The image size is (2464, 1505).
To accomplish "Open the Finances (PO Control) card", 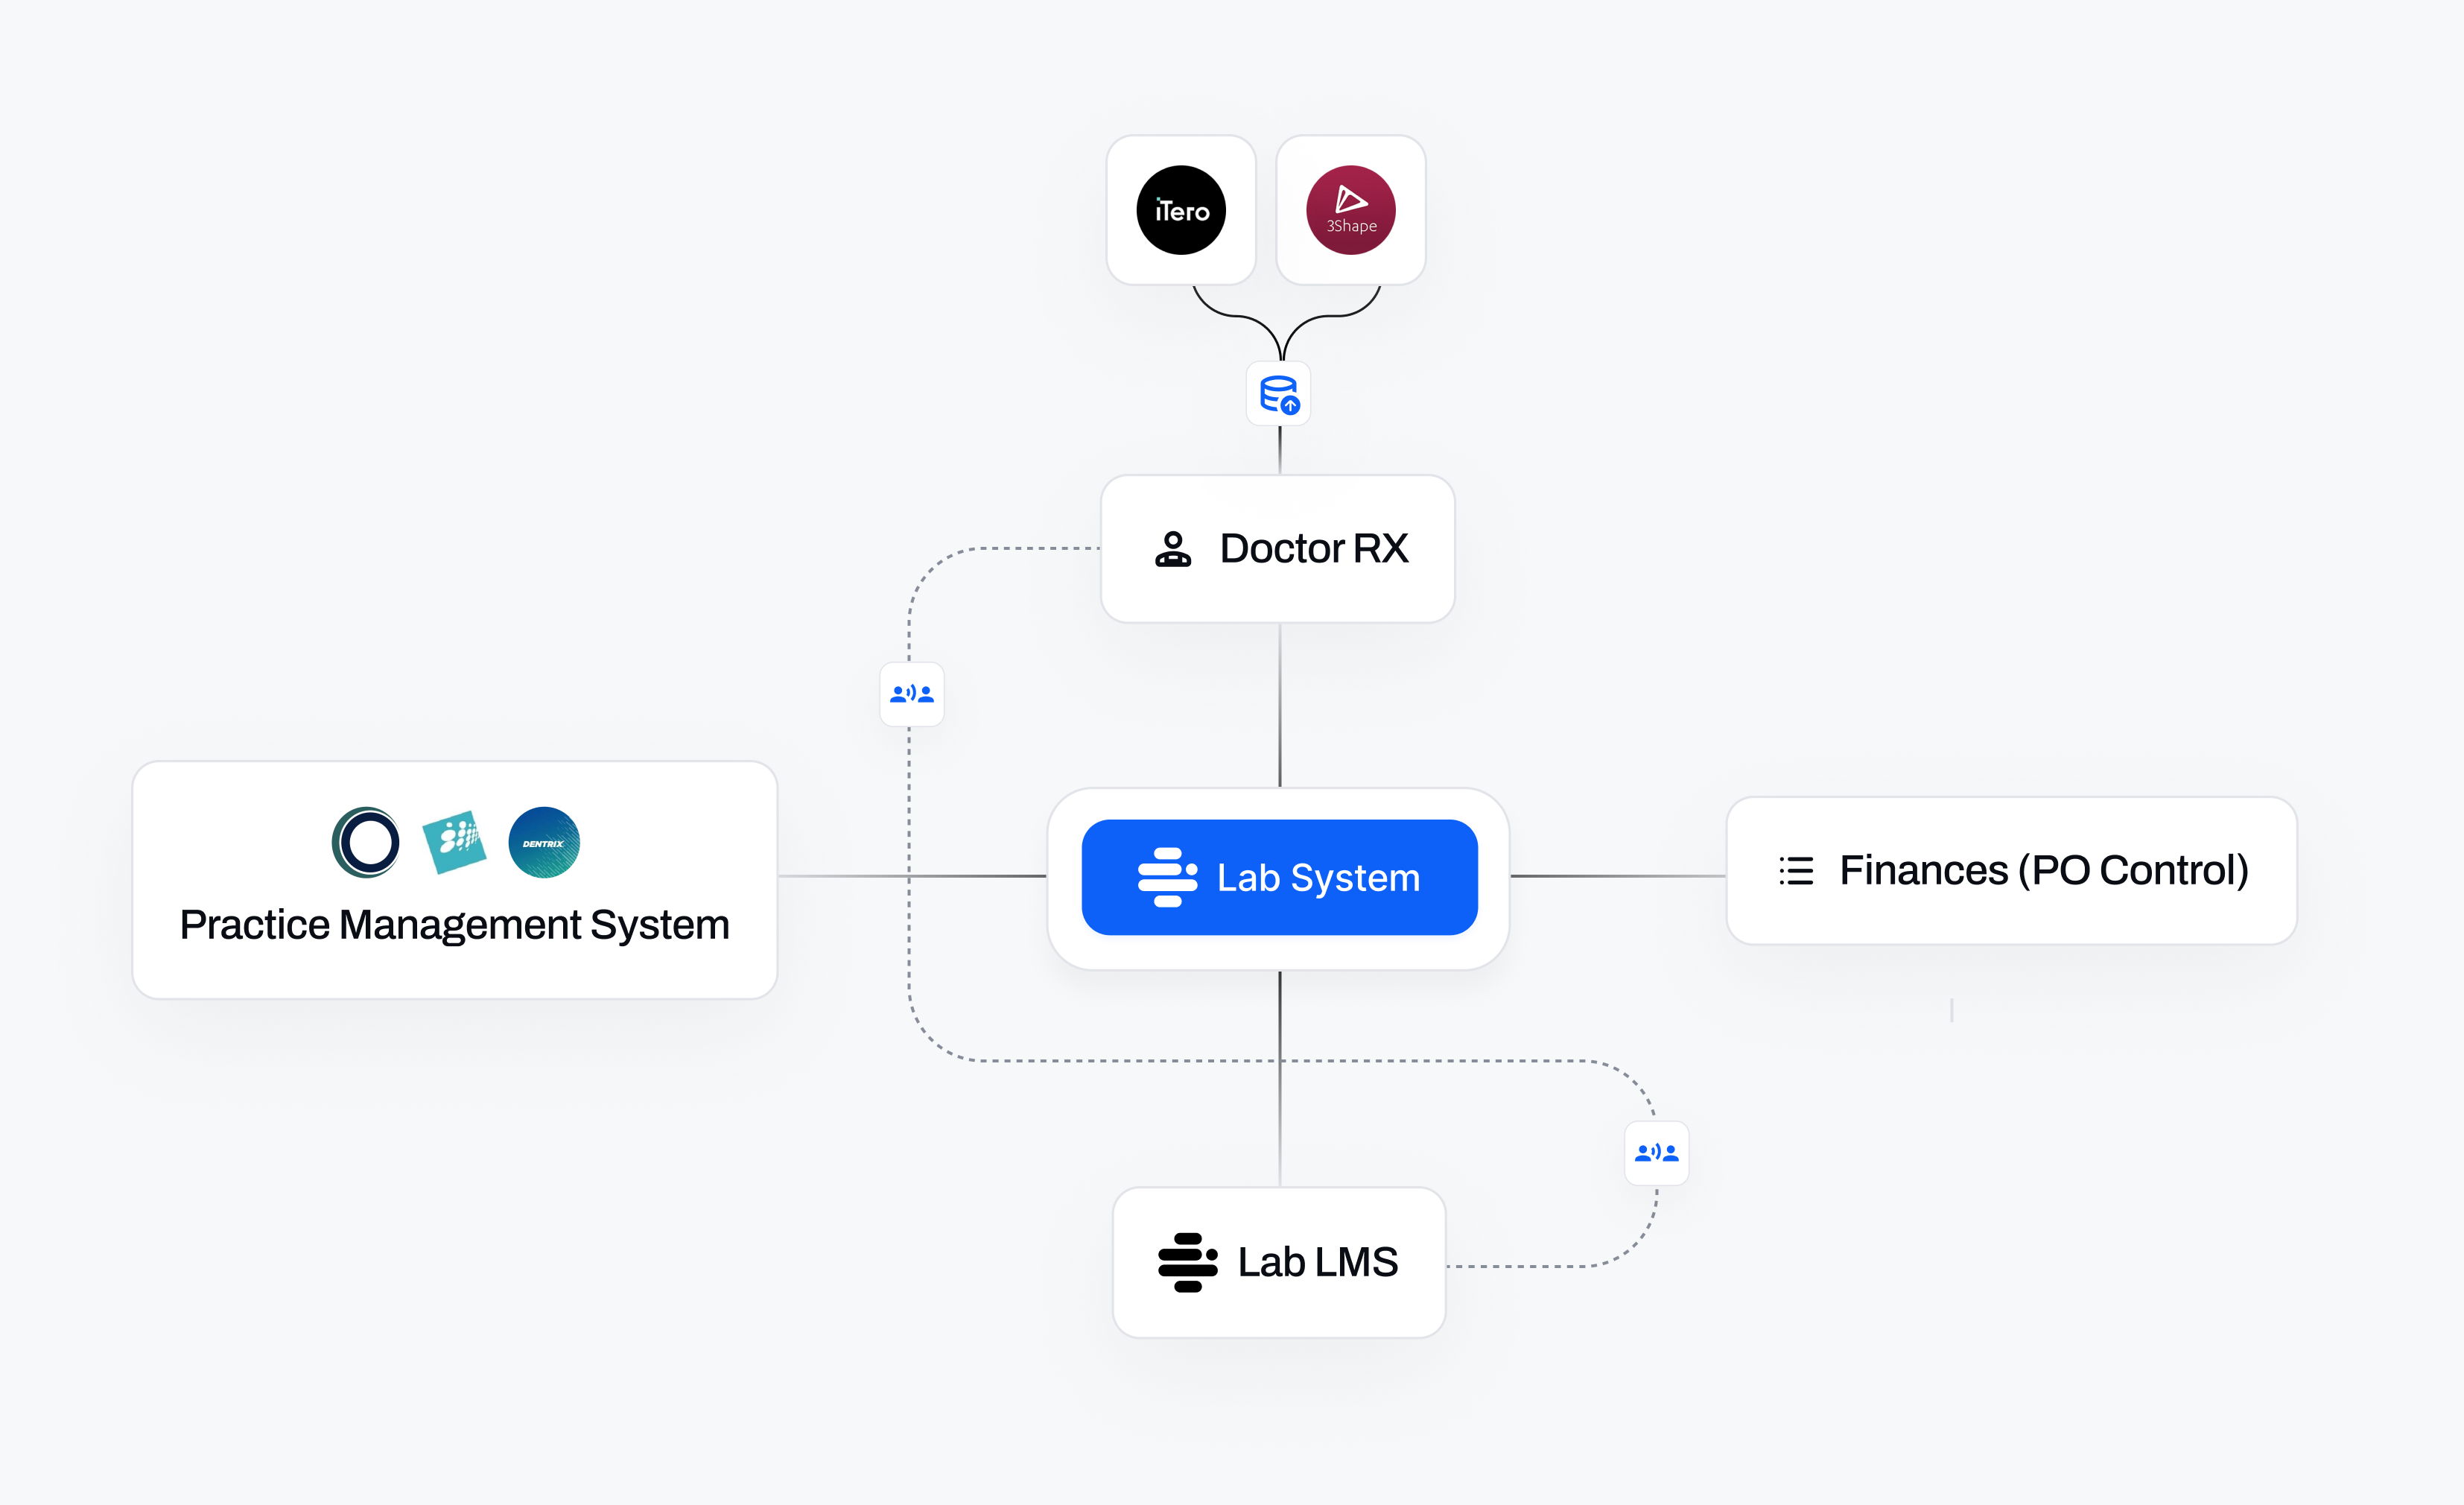I will point(2011,870).
